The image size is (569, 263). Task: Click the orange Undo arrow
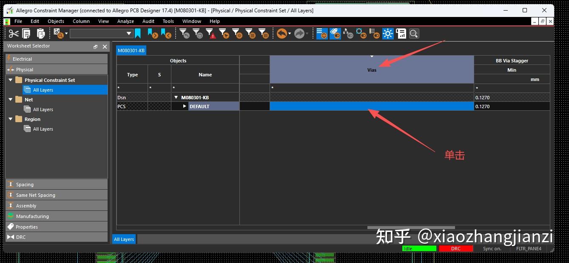click(x=282, y=34)
